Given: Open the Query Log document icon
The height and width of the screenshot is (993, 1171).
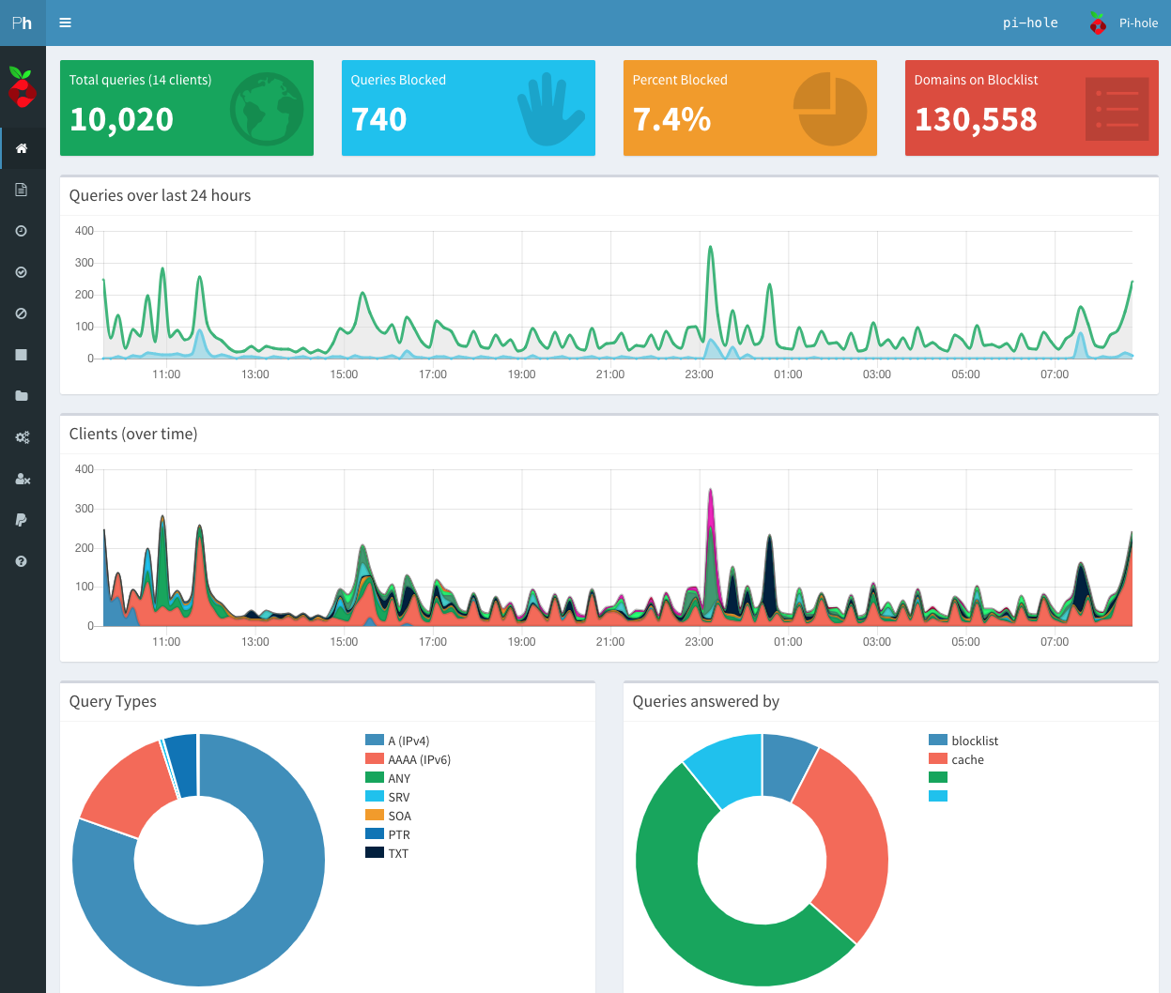Looking at the screenshot, I should pos(22,190).
